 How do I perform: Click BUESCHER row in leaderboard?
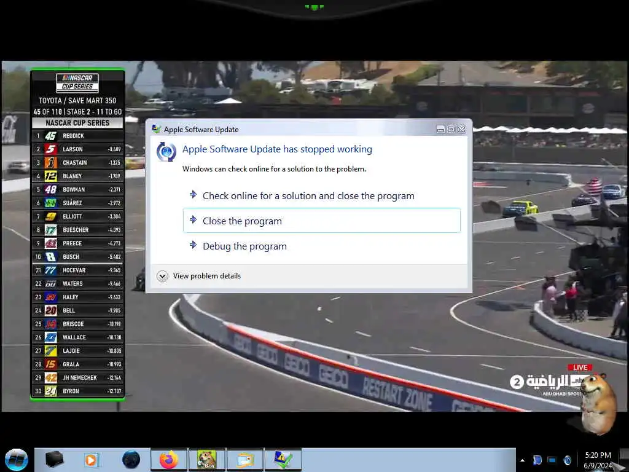(x=77, y=230)
